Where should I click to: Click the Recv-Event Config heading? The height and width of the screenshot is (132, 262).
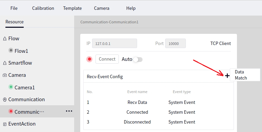pyautogui.click(x=105, y=77)
